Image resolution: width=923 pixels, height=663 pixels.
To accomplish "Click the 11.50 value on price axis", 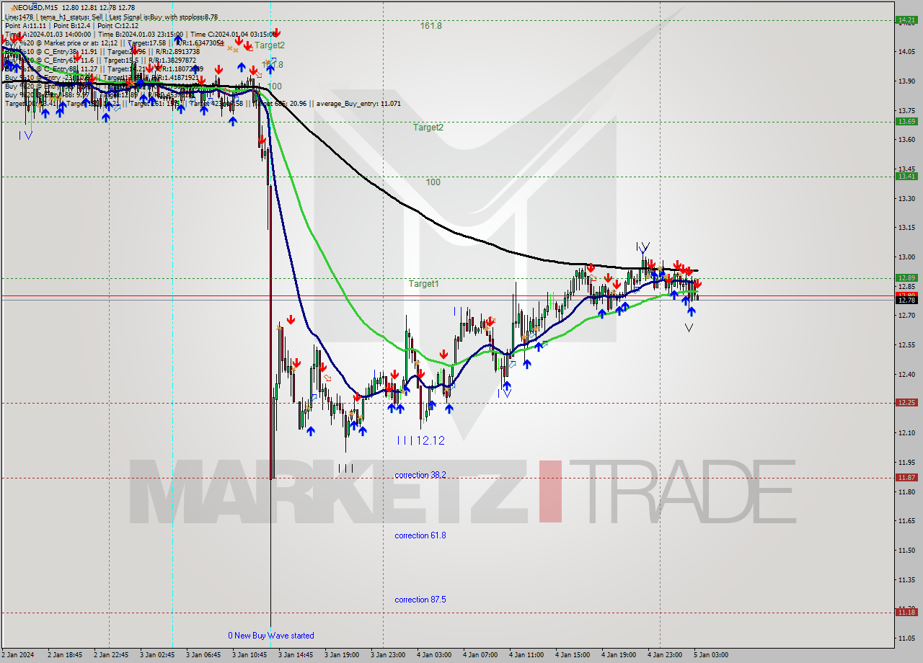I will 906,551.
